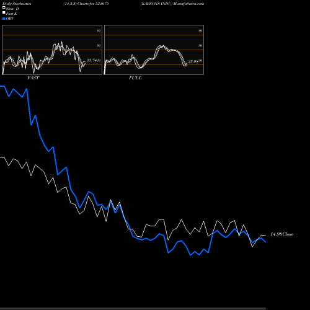Image resolution: width=310 pixels, height=310 pixels.
Task: Open the FULL stochastic chart panel
Action: point(154,50)
